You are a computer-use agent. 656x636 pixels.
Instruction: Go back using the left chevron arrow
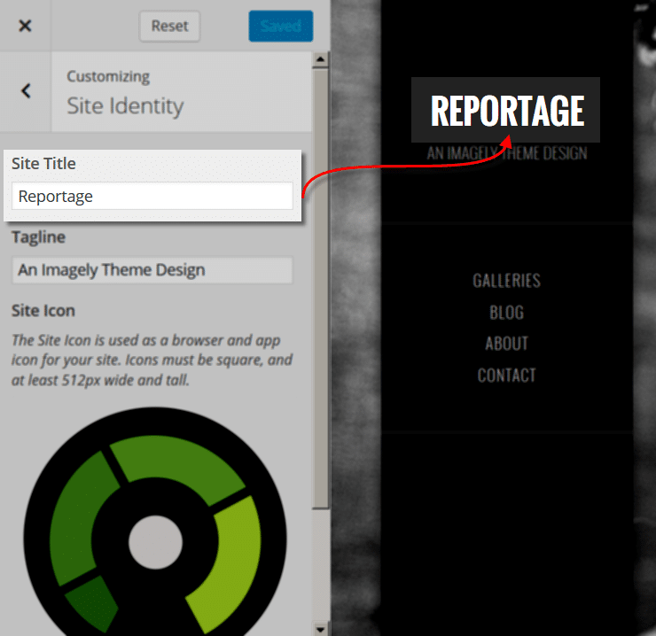26,90
